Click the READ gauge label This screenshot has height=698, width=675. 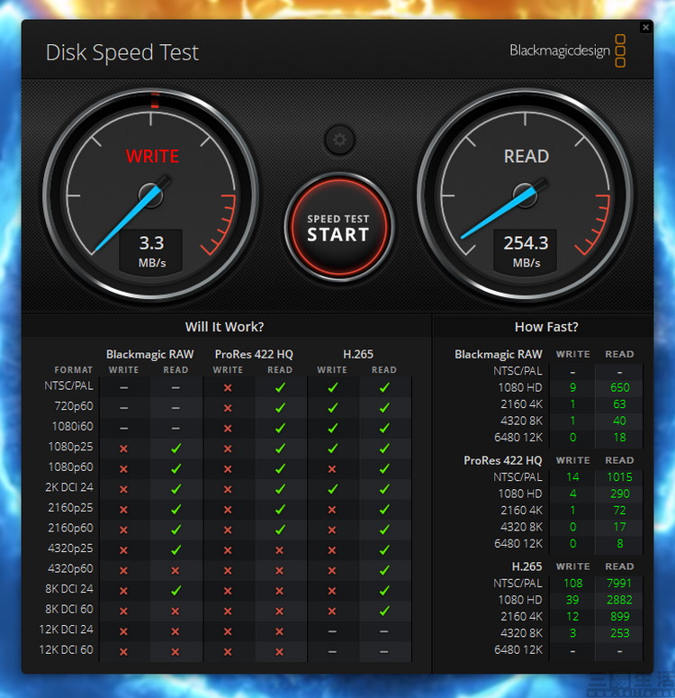click(526, 156)
